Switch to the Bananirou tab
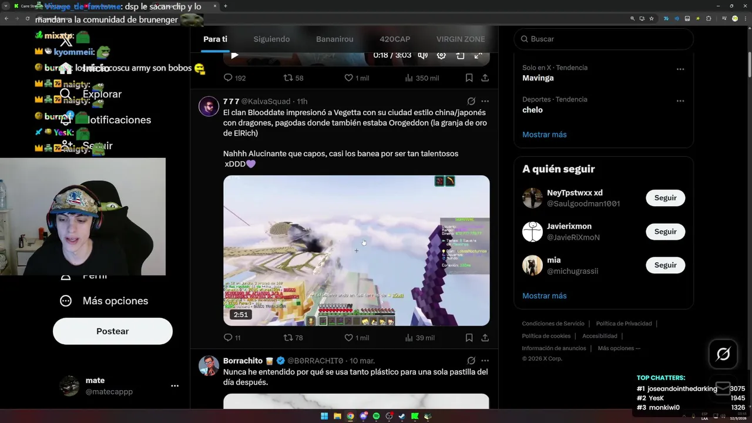752x423 pixels. click(x=334, y=39)
